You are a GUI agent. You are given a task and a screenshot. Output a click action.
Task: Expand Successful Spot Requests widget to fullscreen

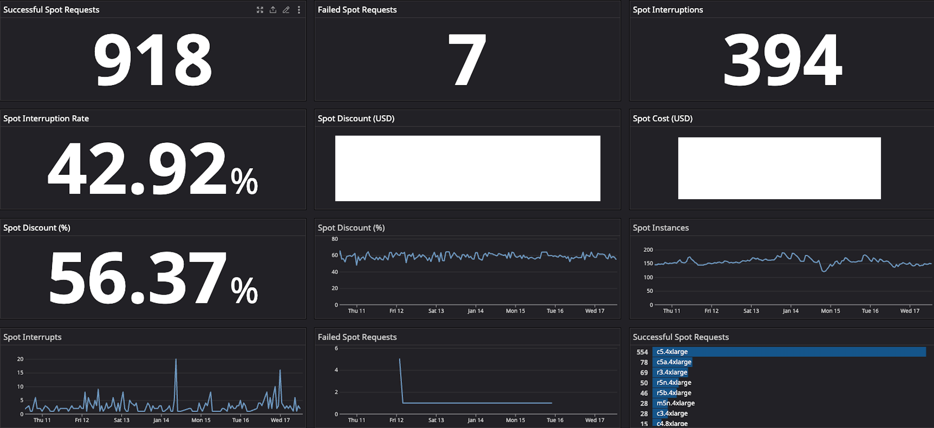(x=260, y=10)
